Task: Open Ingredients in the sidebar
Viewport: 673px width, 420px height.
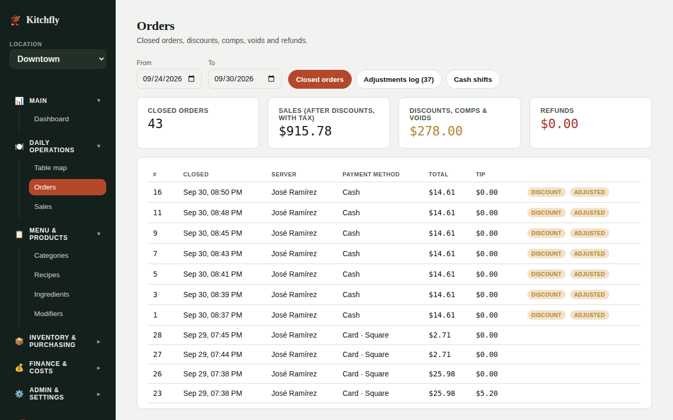Action: pos(67,295)
